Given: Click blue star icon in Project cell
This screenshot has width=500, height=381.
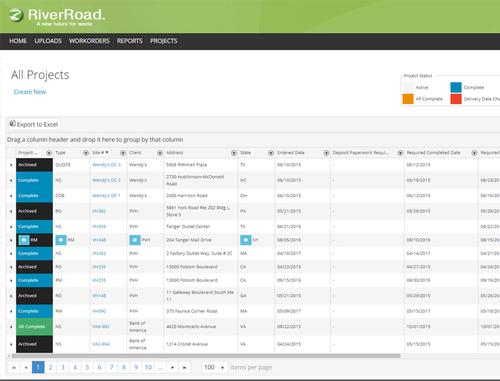Looking at the screenshot, I should (x=24, y=240).
